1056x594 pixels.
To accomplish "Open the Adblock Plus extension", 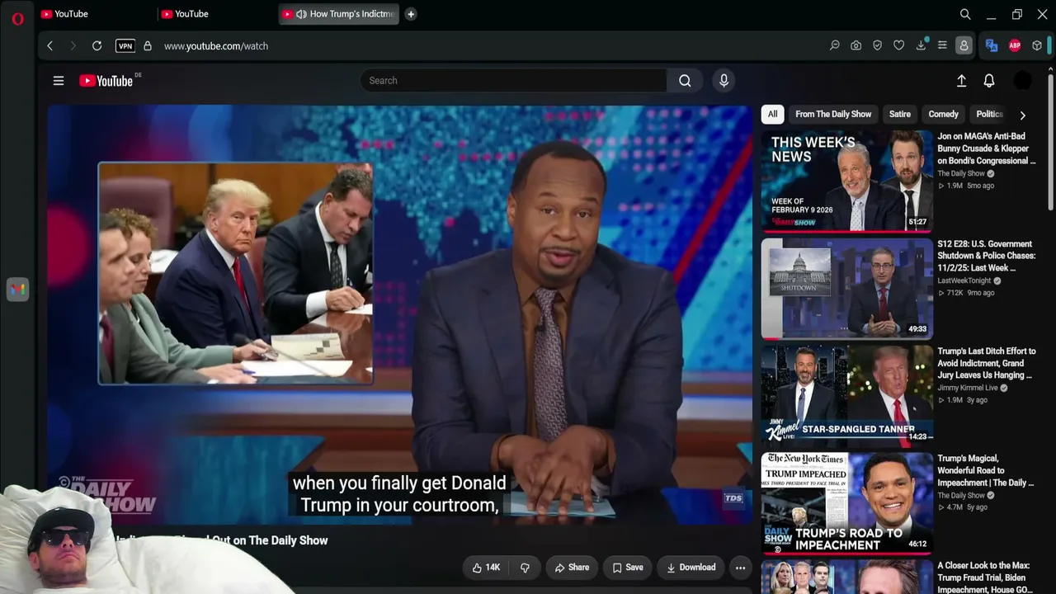I will pos(1015,46).
